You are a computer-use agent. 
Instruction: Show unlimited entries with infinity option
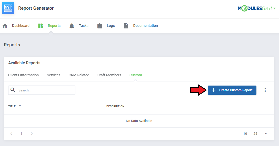click(265, 133)
